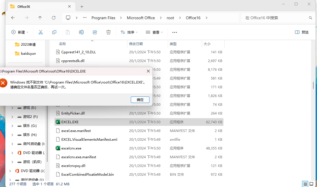The image size is (317, 187).
Task: Select ExcelCombinedFloatieModel.bin file
Action: click(139, 174)
